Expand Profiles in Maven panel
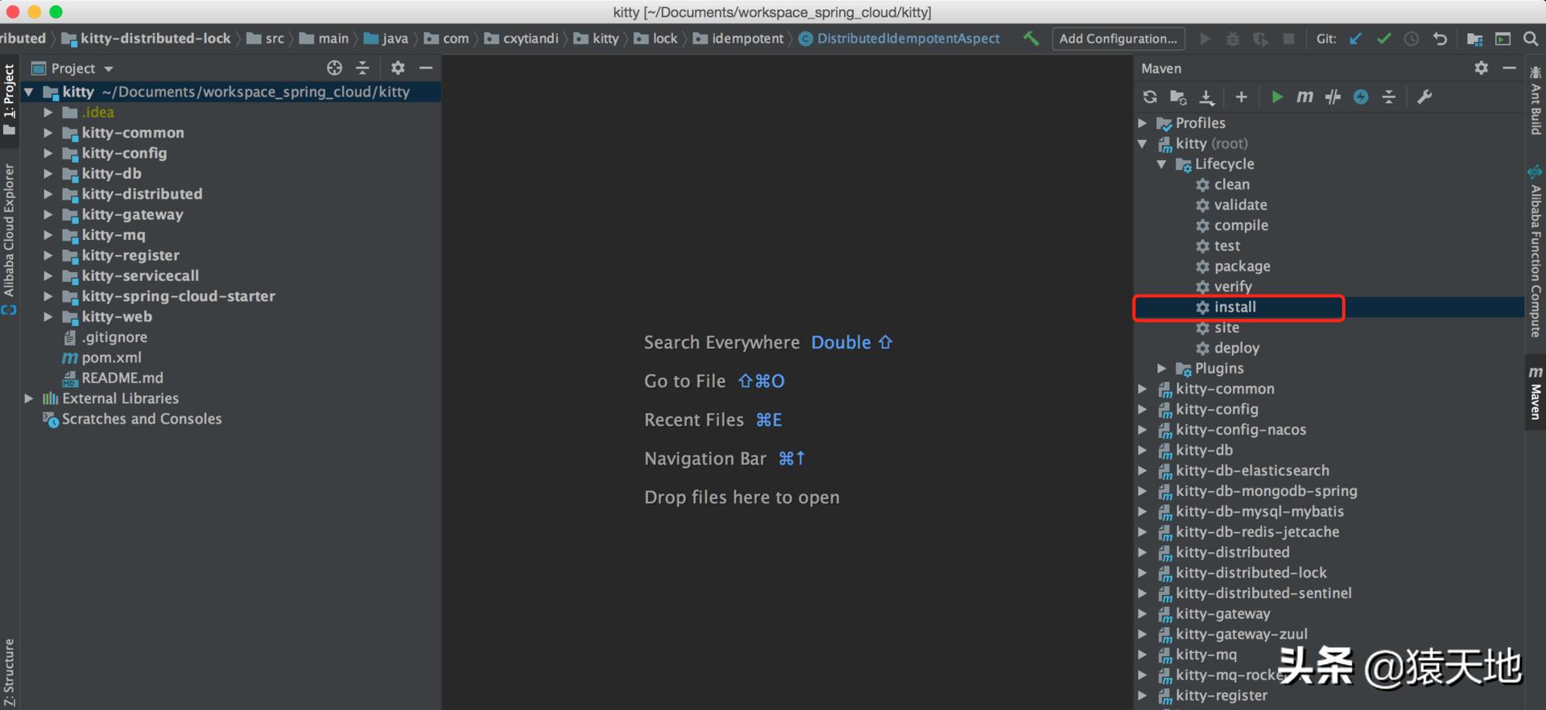The height and width of the screenshot is (710, 1546). point(1143,123)
